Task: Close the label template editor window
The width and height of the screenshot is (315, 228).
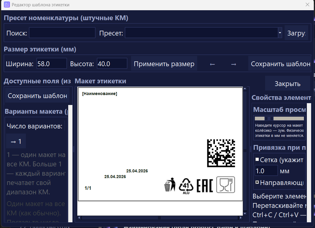Action: coord(307,5)
